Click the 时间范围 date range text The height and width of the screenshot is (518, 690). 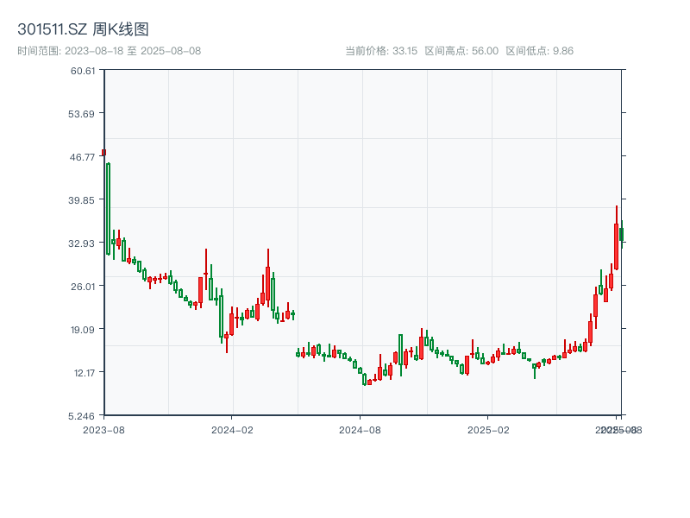[109, 51]
